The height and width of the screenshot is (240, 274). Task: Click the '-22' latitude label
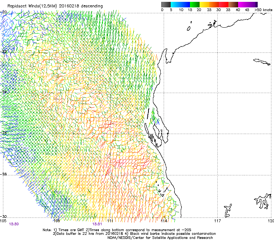coord(4,52)
